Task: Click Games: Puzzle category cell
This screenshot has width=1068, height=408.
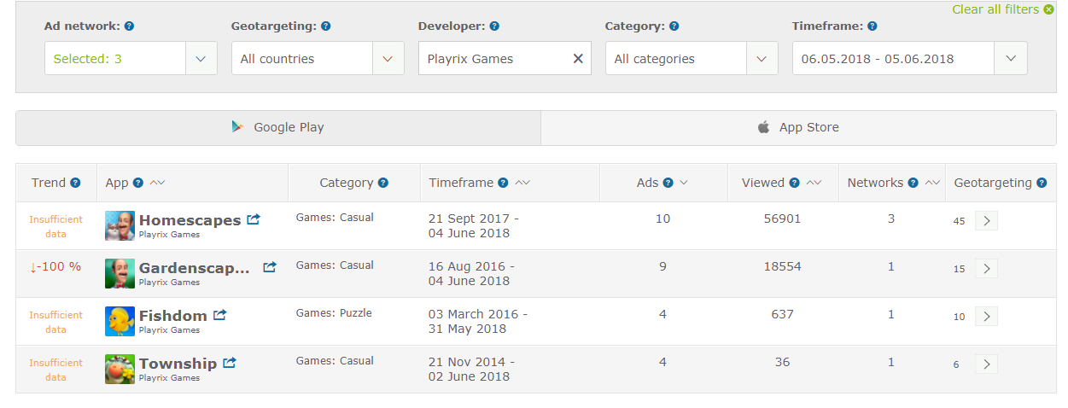Action: click(334, 313)
